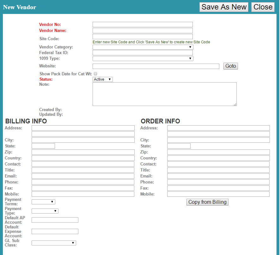Open the Payment Type dropdown

[x=45, y=211]
